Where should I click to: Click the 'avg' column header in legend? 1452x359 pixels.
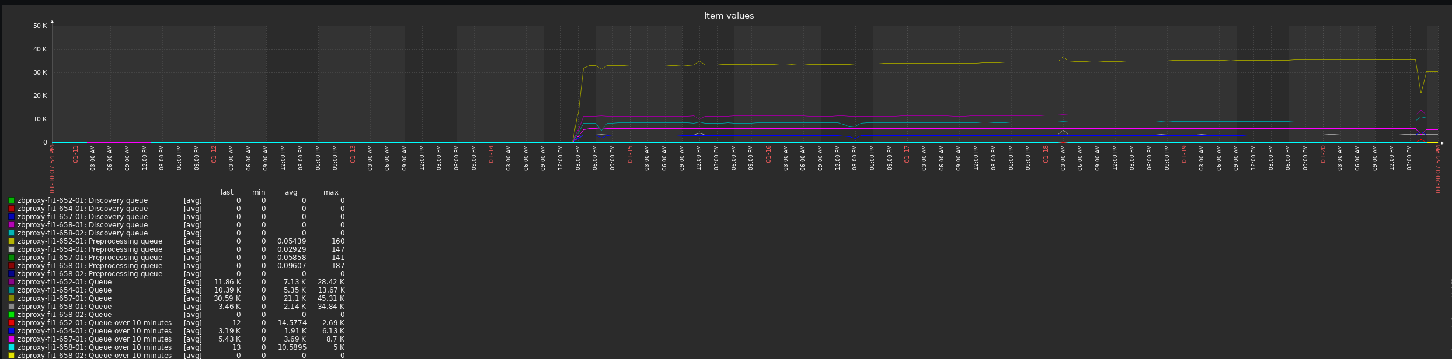(291, 192)
